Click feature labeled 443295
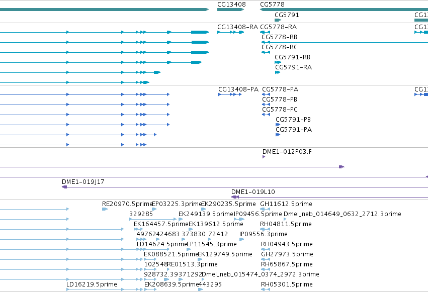The width and height of the screenshot is (428, 292). (200, 289)
